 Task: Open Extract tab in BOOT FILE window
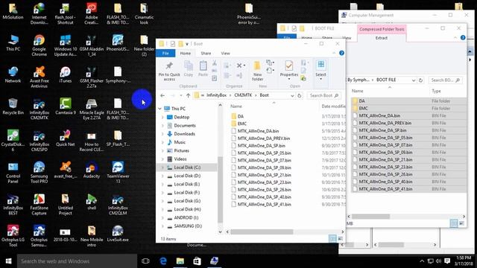pyautogui.click(x=381, y=38)
